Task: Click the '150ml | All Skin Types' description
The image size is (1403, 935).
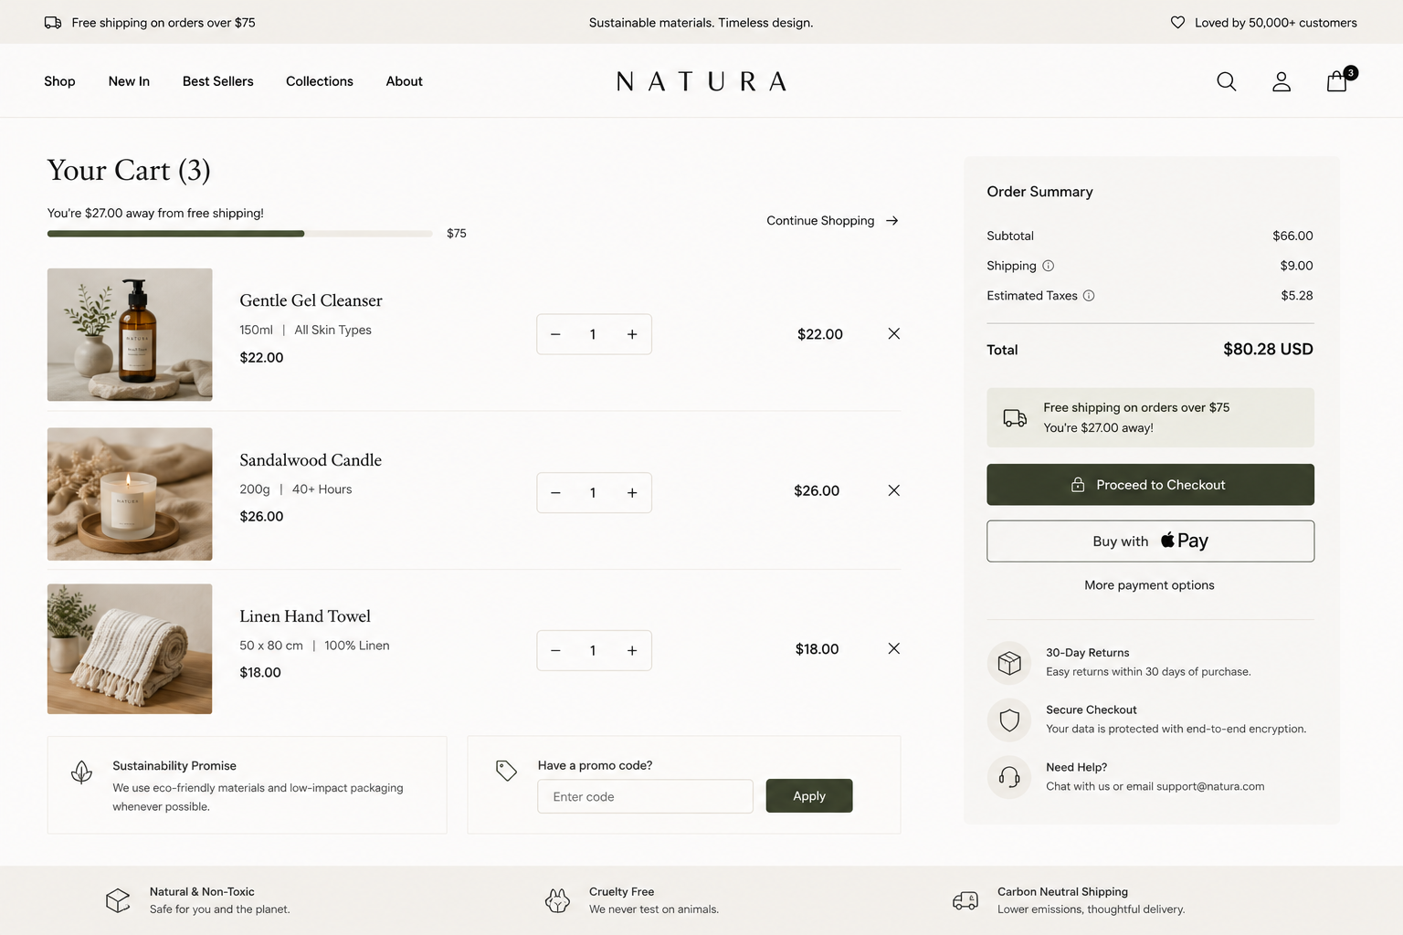Action: (305, 330)
